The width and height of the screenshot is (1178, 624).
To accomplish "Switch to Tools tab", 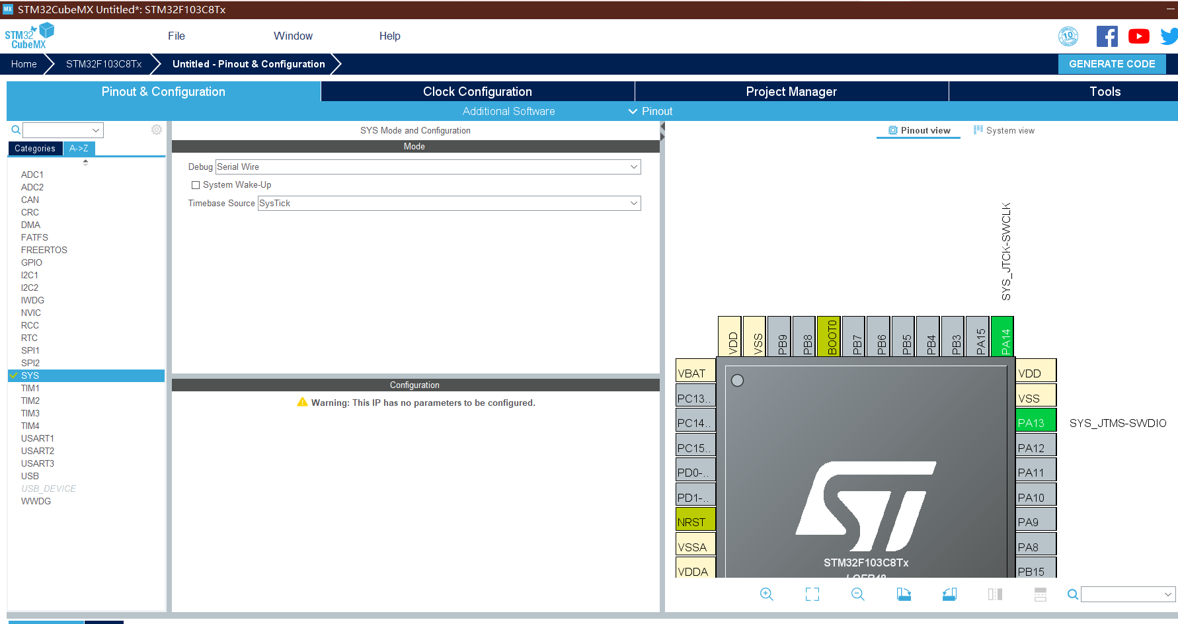I will click(x=1105, y=91).
